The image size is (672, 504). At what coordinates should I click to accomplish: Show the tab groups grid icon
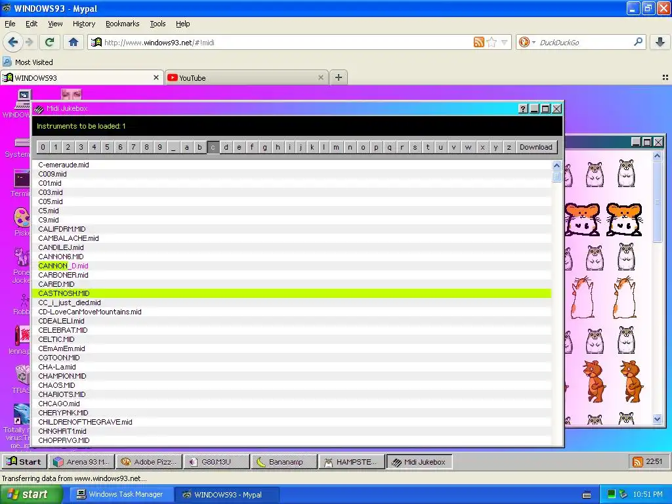click(665, 77)
